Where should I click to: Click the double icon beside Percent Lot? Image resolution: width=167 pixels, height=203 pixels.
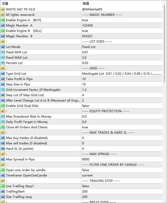(x=3, y=63)
